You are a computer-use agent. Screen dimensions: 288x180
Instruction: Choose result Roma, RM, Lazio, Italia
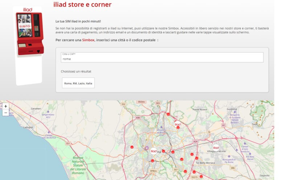click(x=78, y=83)
